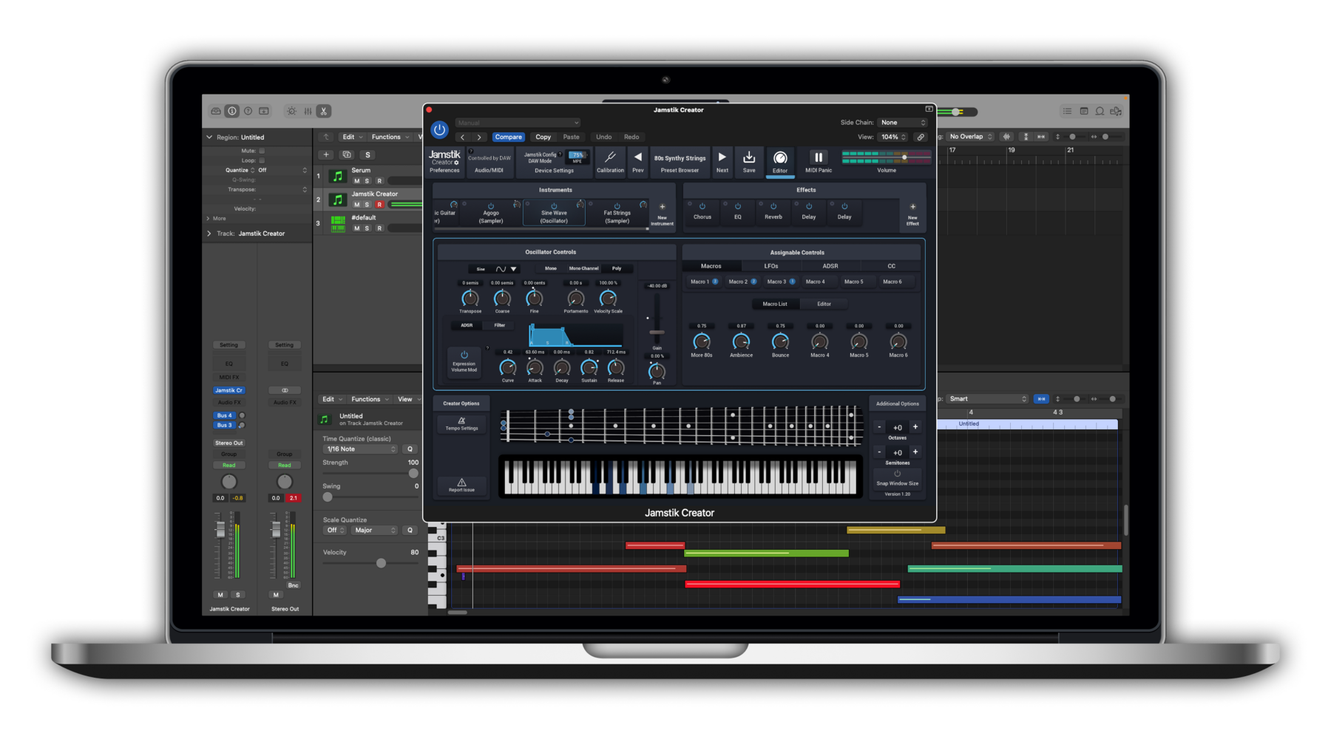Switch to the LFOs tab
The image size is (1331, 739).
771,266
